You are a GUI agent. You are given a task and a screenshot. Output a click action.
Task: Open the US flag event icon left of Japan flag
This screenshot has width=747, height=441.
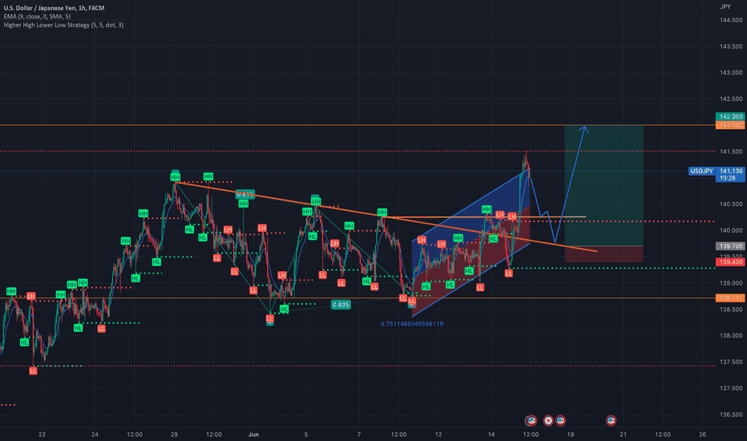[531, 420]
